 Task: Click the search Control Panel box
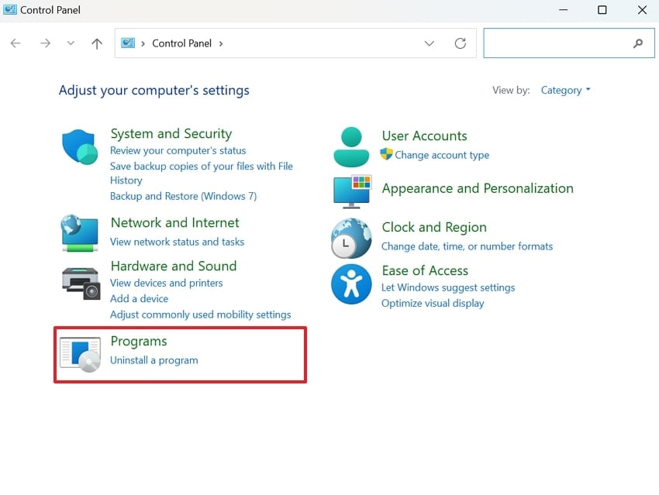pos(569,43)
